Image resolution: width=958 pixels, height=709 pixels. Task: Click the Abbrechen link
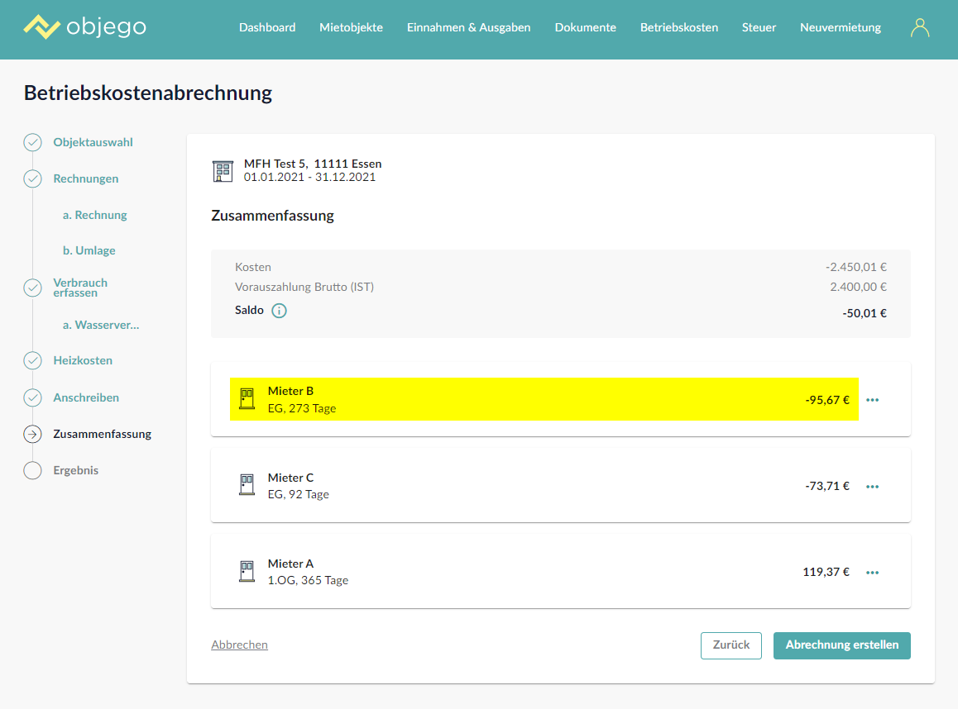click(x=239, y=645)
